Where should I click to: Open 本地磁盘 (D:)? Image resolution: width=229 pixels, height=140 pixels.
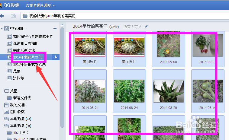[21, 126]
